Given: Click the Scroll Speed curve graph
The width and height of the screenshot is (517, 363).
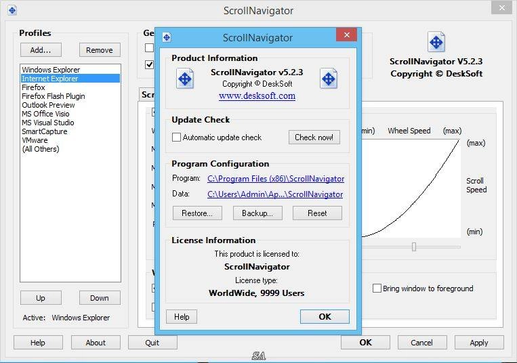Looking at the screenshot, I should [411, 188].
